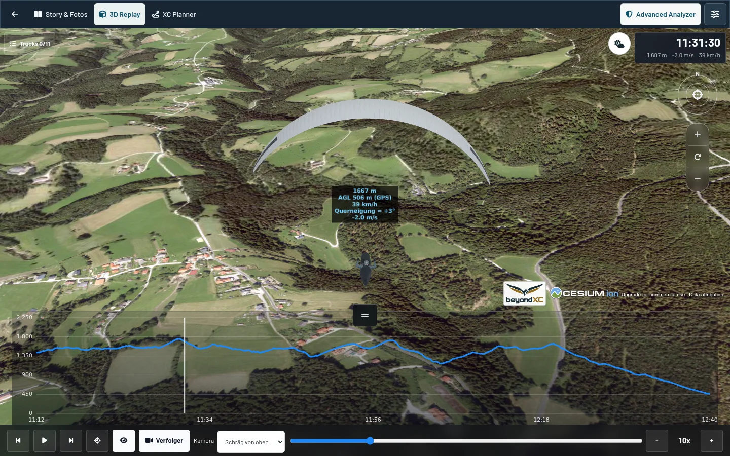The image size is (730, 456).
Task: Open the XC Planner tab
Action: (x=174, y=14)
